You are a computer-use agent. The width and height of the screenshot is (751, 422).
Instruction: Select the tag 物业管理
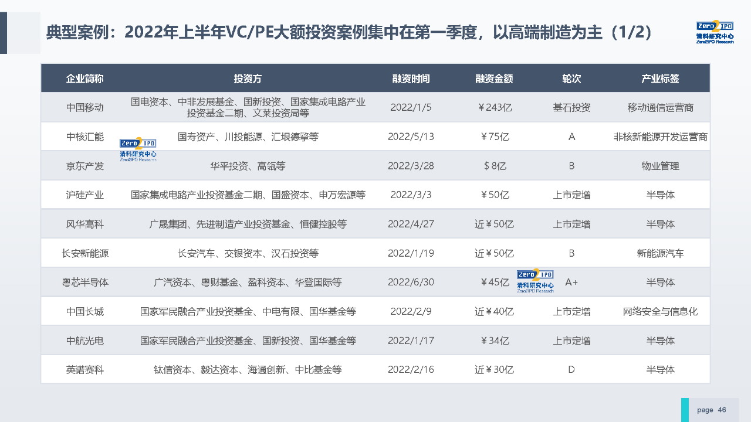click(x=660, y=166)
